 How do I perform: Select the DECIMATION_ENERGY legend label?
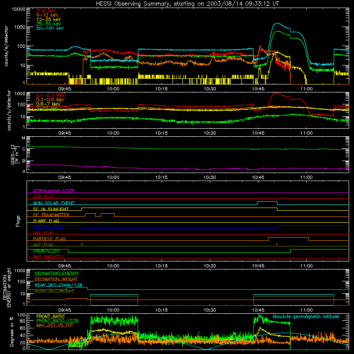[x=57, y=273]
